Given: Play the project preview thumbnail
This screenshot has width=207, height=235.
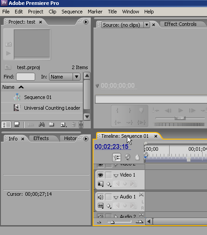Looking at the screenshot, I should (x=8, y=53).
